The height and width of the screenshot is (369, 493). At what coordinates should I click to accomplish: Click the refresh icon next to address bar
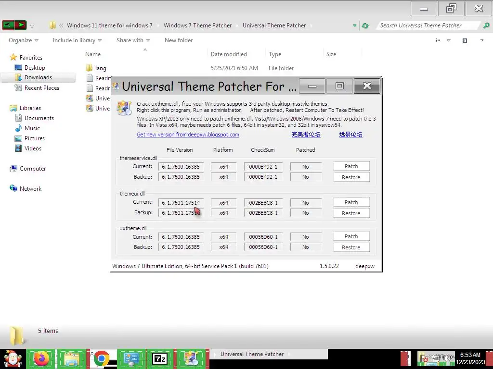365,26
